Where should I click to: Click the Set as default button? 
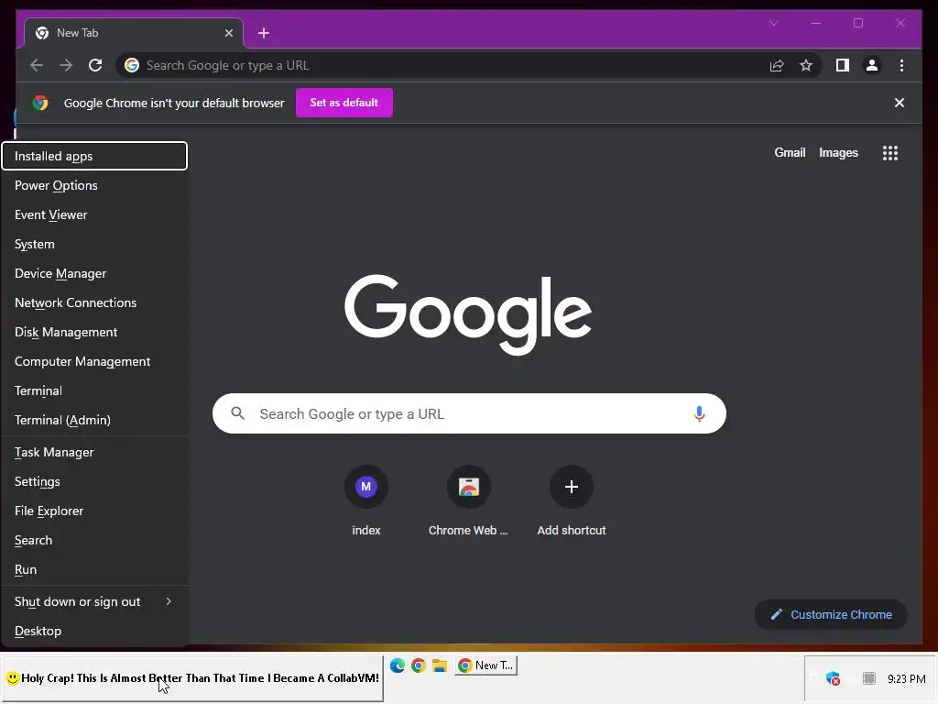click(x=344, y=103)
